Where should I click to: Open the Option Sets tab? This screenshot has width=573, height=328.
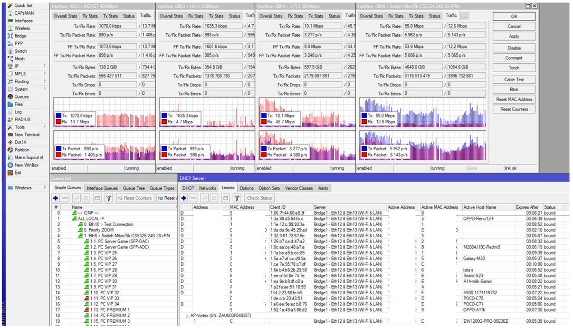click(269, 188)
